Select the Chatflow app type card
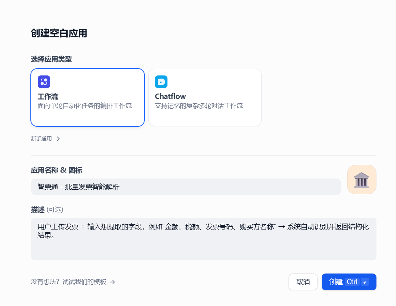Image resolution: width=396 pixels, height=306 pixels. tap(205, 97)
